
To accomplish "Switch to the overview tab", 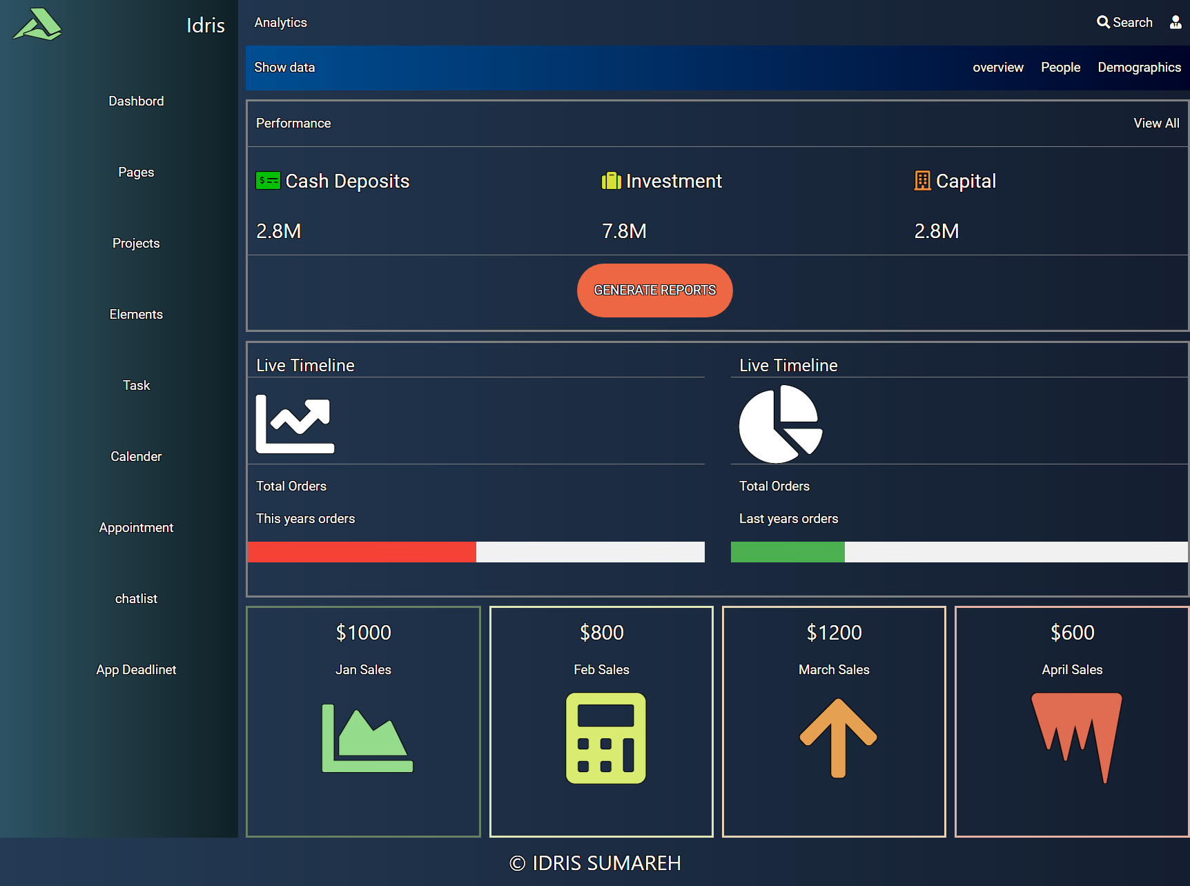I will pyautogui.click(x=998, y=67).
